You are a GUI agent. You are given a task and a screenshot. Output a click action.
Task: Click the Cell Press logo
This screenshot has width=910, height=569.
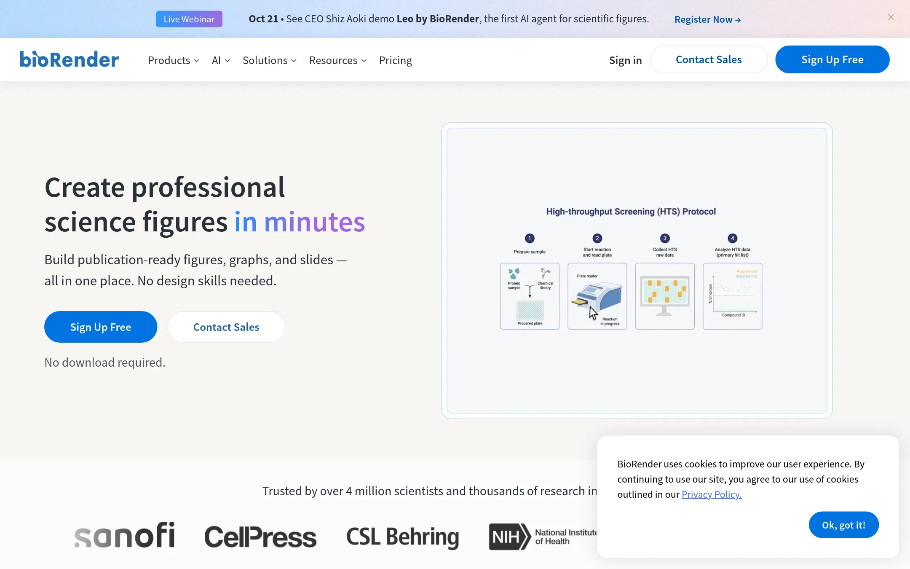point(260,537)
